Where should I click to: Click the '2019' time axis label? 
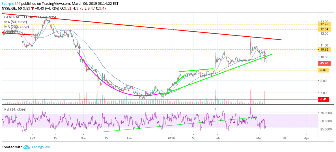(x=171, y=138)
